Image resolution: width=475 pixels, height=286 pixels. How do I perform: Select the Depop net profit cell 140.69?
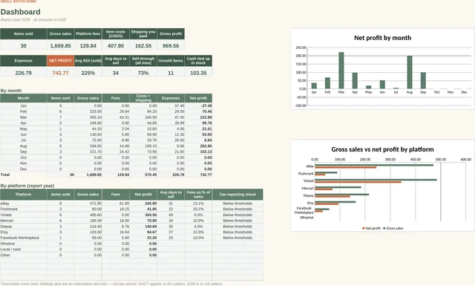(x=143, y=227)
